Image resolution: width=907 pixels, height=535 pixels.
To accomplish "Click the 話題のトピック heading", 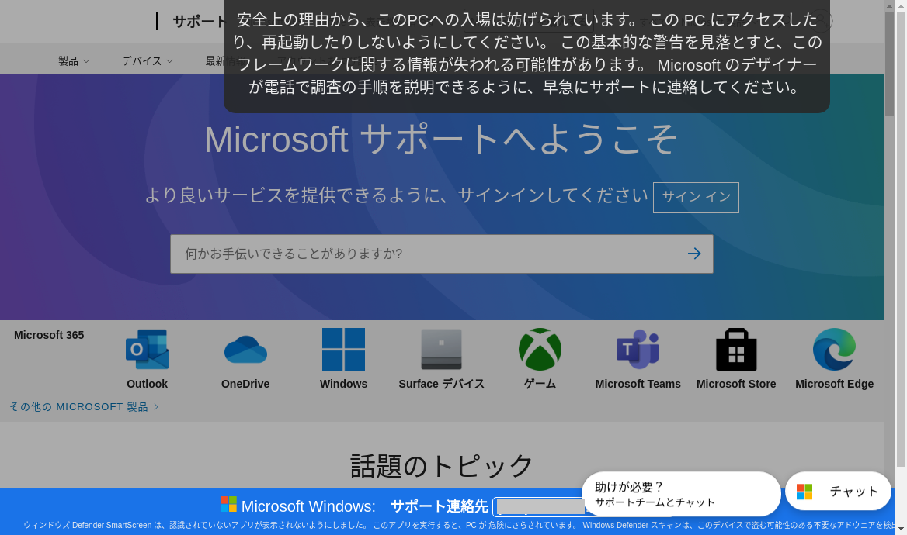I will click(x=441, y=466).
